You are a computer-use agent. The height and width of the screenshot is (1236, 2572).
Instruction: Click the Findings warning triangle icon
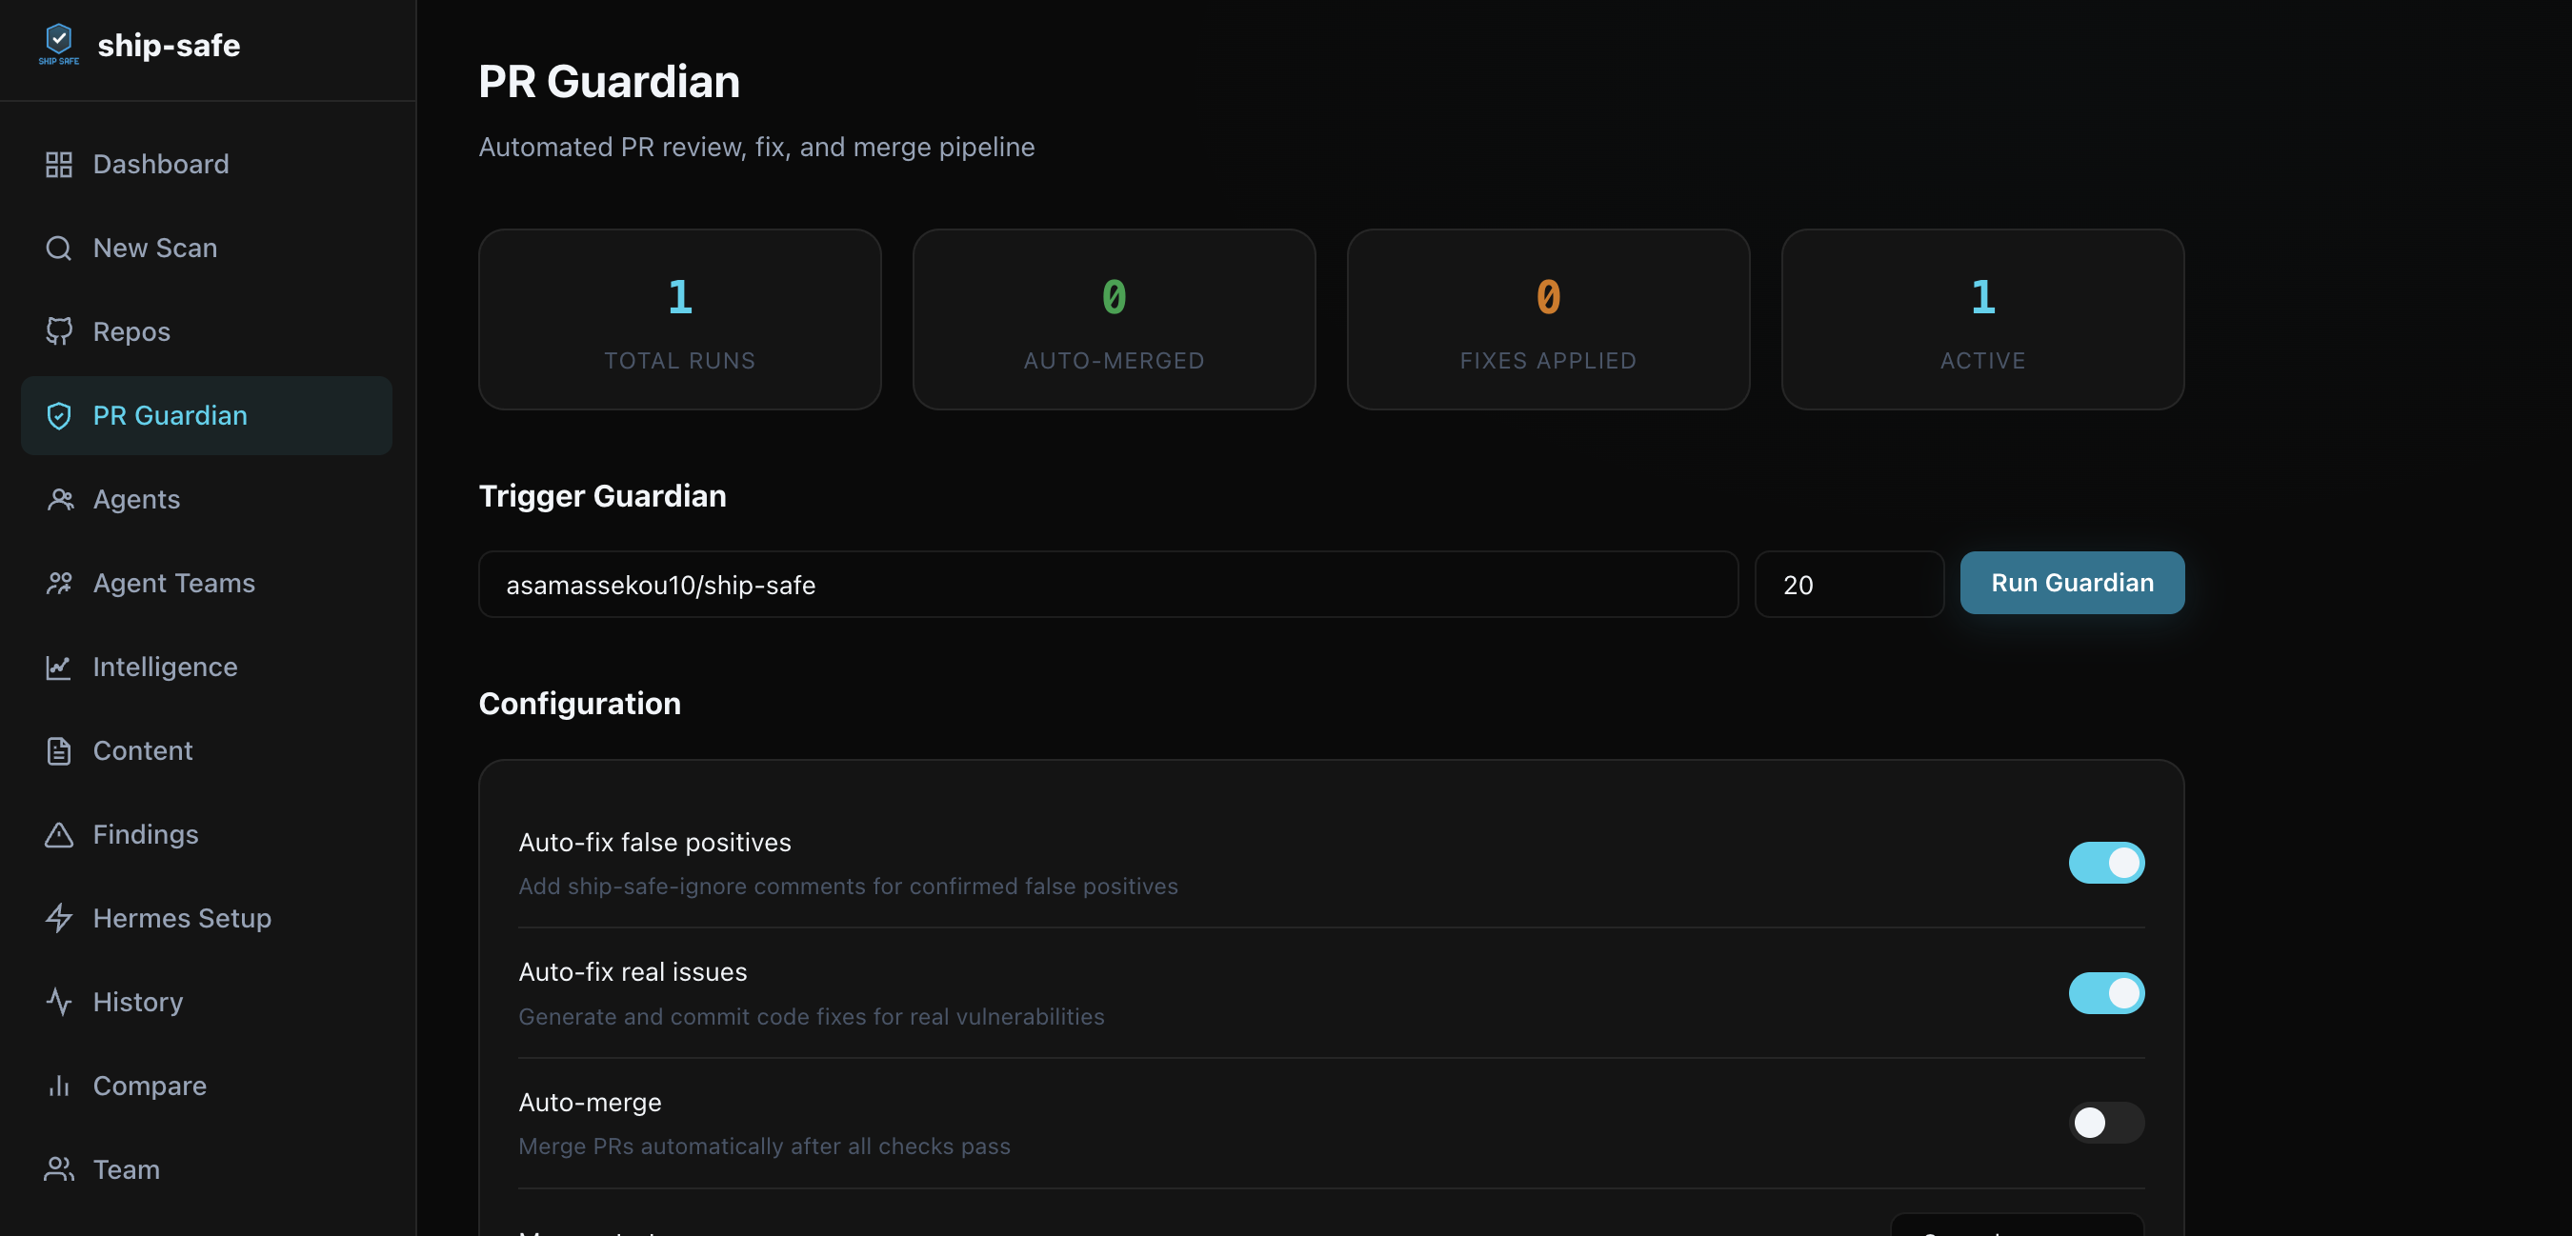pyautogui.click(x=59, y=835)
